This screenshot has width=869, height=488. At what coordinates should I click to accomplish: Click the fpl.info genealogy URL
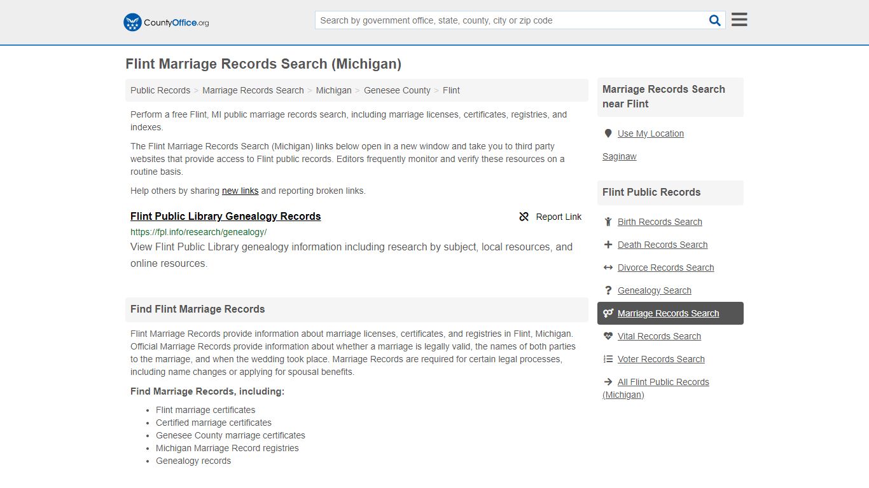(198, 232)
